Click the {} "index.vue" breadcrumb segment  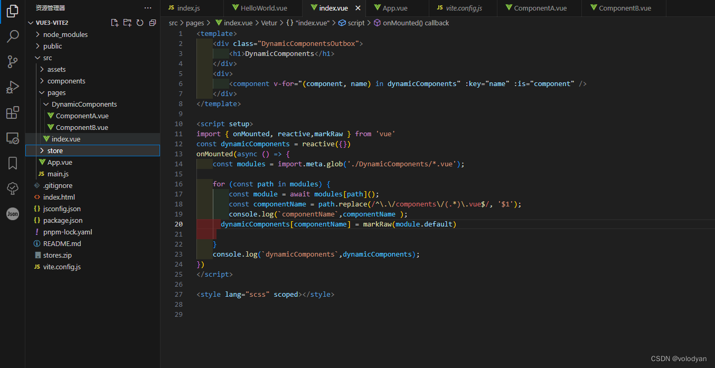click(308, 23)
